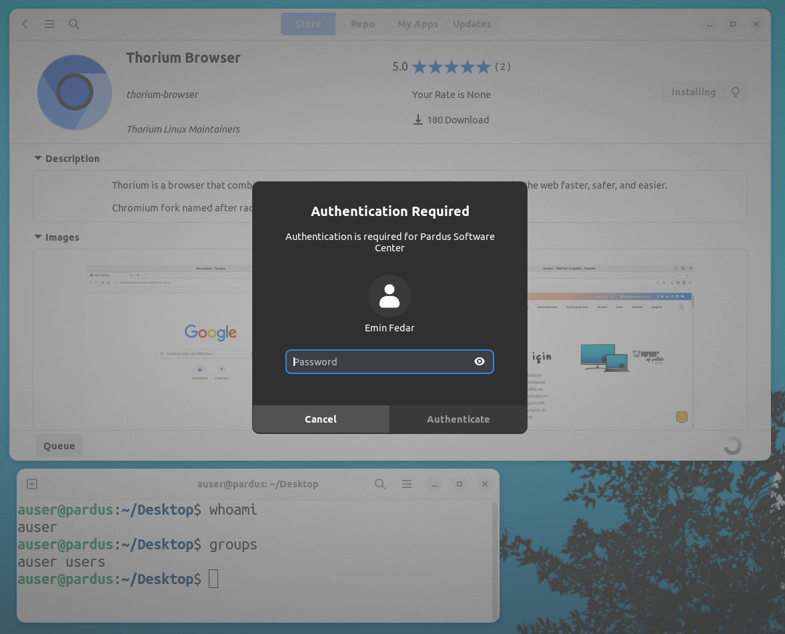Switch to the Updates tab
The image size is (785, 634).
tap(472, 23)
